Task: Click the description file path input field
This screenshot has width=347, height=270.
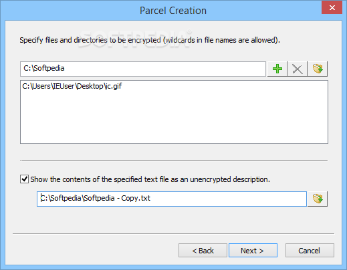Action: point(172,199)
